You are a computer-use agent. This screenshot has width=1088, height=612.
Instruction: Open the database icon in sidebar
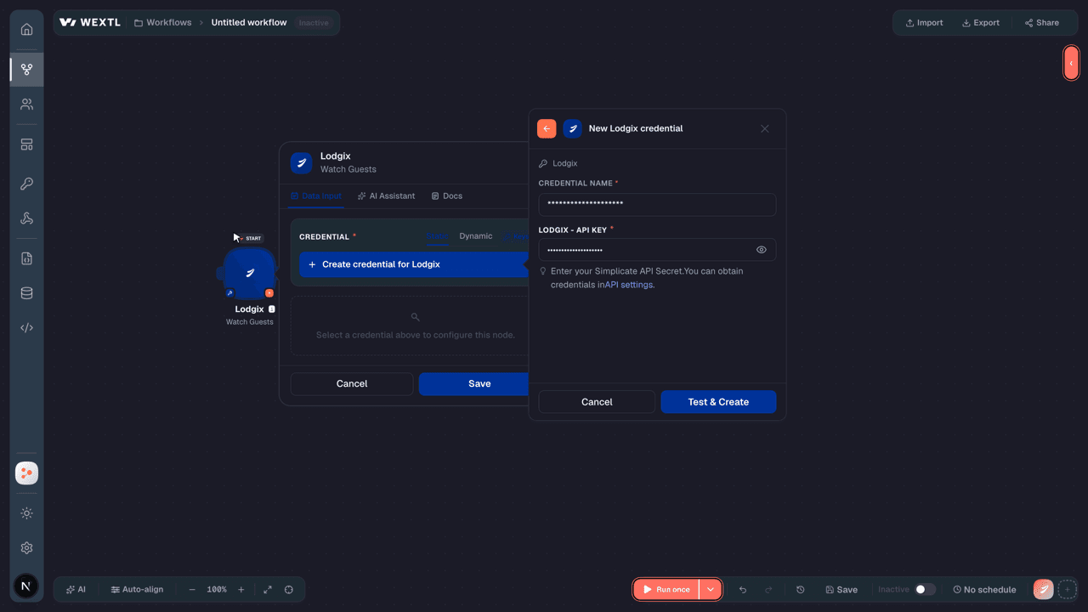pos(26,293)
